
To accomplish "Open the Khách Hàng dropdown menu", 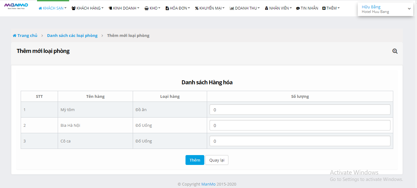I will pos(88,8).
